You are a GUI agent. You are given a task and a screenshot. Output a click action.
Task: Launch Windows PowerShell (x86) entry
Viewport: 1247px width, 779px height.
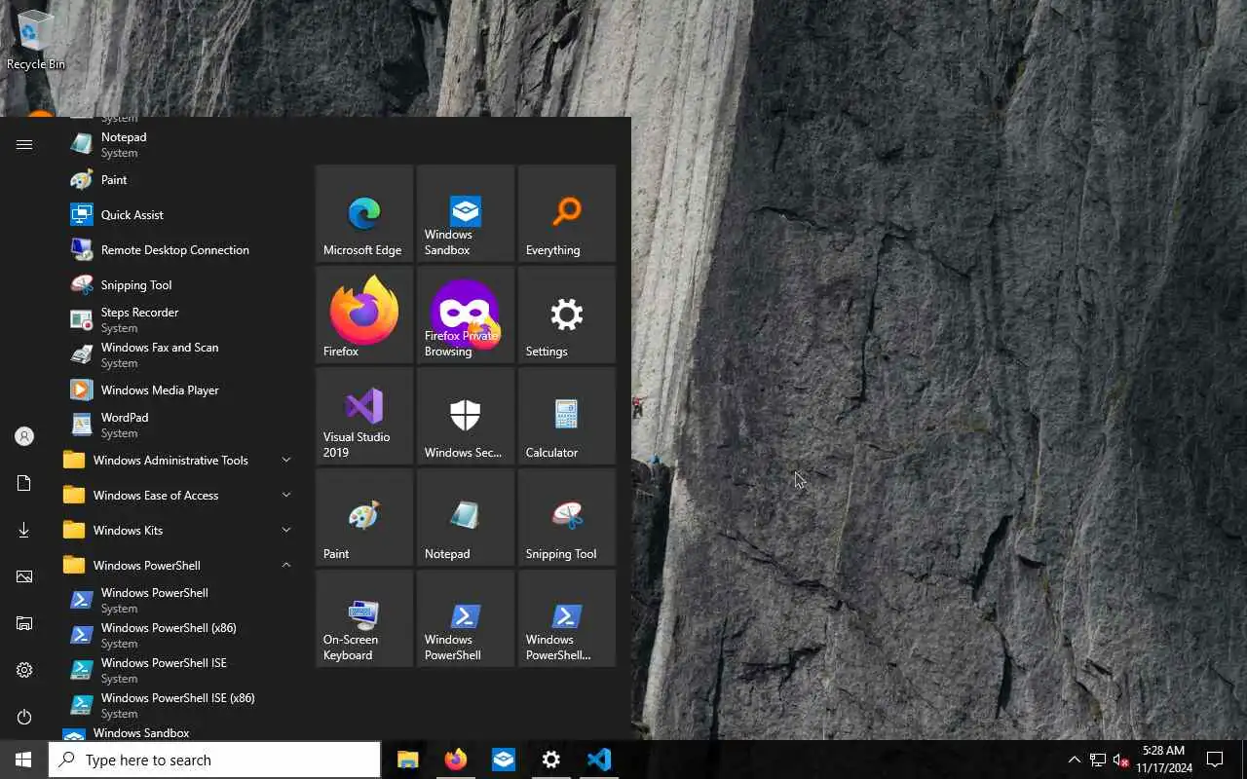click(179, 635)
